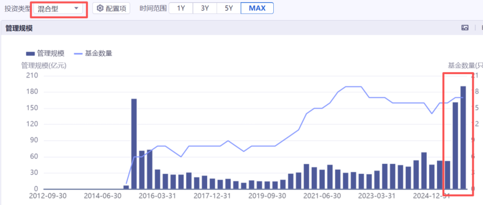
Task: Click the gear icon beside 配置项
Action: point(100,8)
